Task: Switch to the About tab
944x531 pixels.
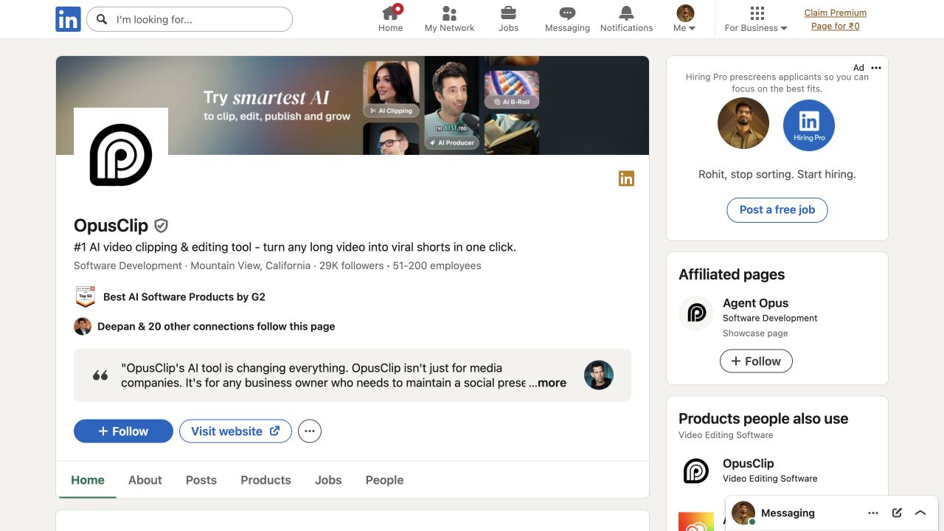Action: tap(145, 480)
